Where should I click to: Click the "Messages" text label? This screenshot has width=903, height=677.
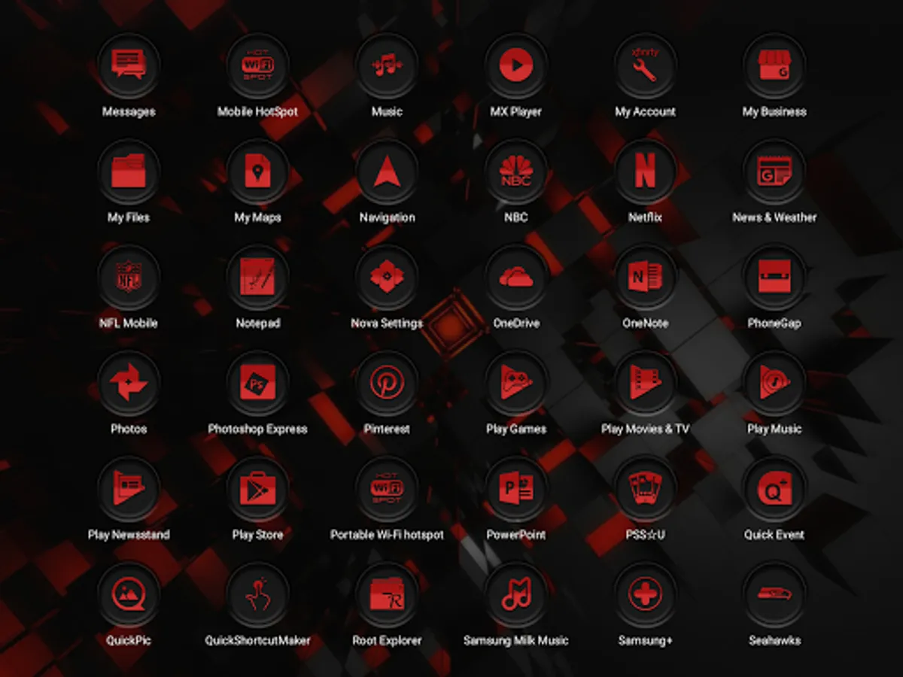point(129,112)
